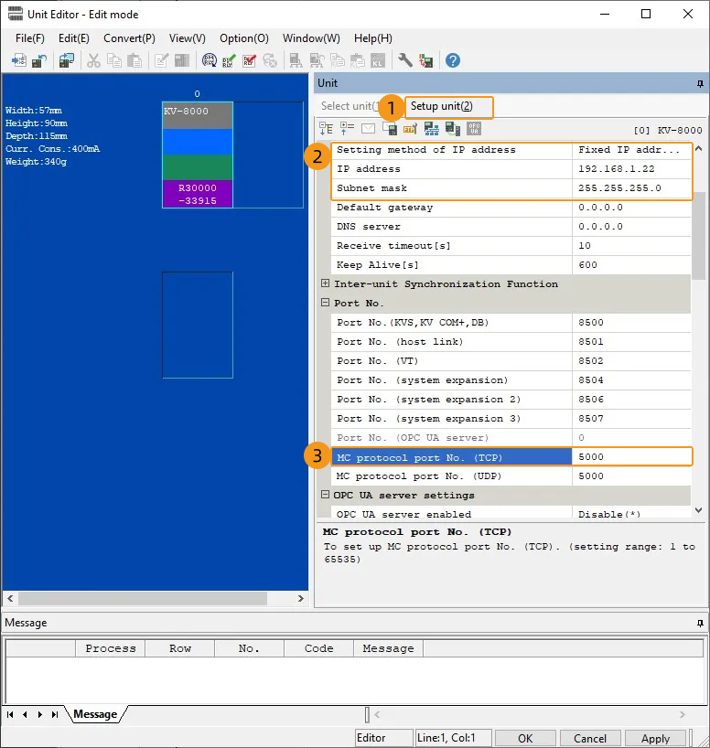710x748 pixels.
Task: Collapse the Port No. section
Action: tap(326, 304)
